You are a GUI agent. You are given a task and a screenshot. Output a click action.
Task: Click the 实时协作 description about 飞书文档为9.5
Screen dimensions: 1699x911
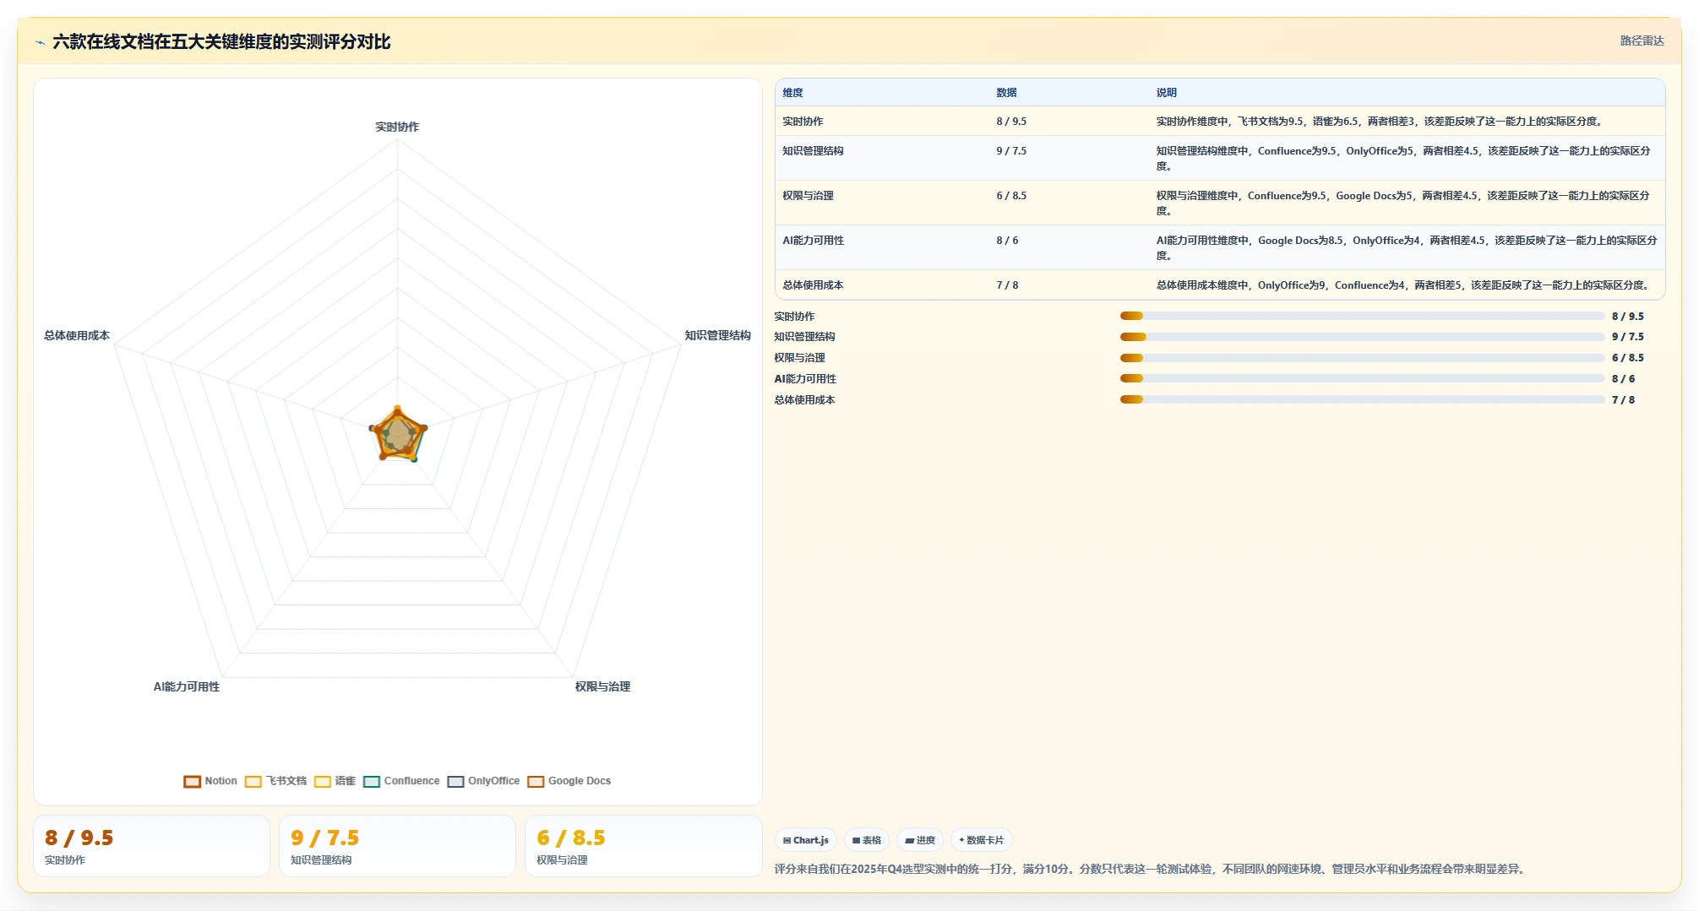click(1380, 122)
